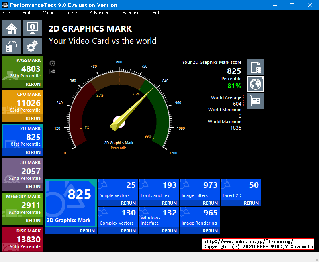Switch to the distribution chart icon
319x262 pixels.
[53, 71]
